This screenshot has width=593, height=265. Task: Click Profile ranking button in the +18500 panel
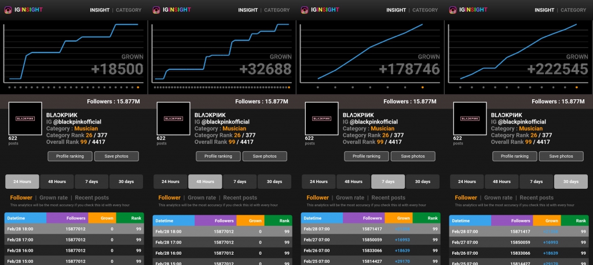point(70,156)
